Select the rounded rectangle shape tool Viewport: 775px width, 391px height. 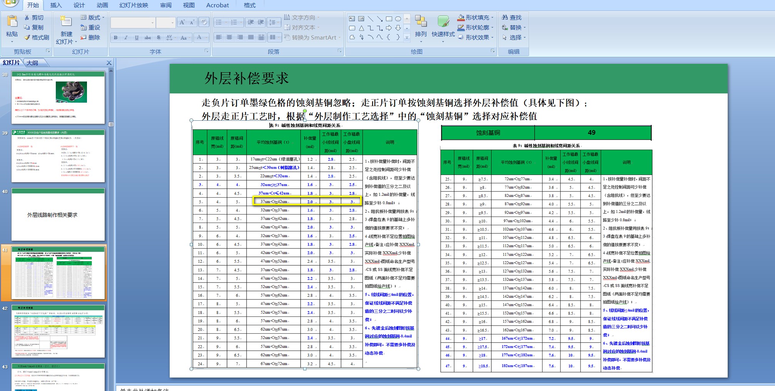pos(352,28)
